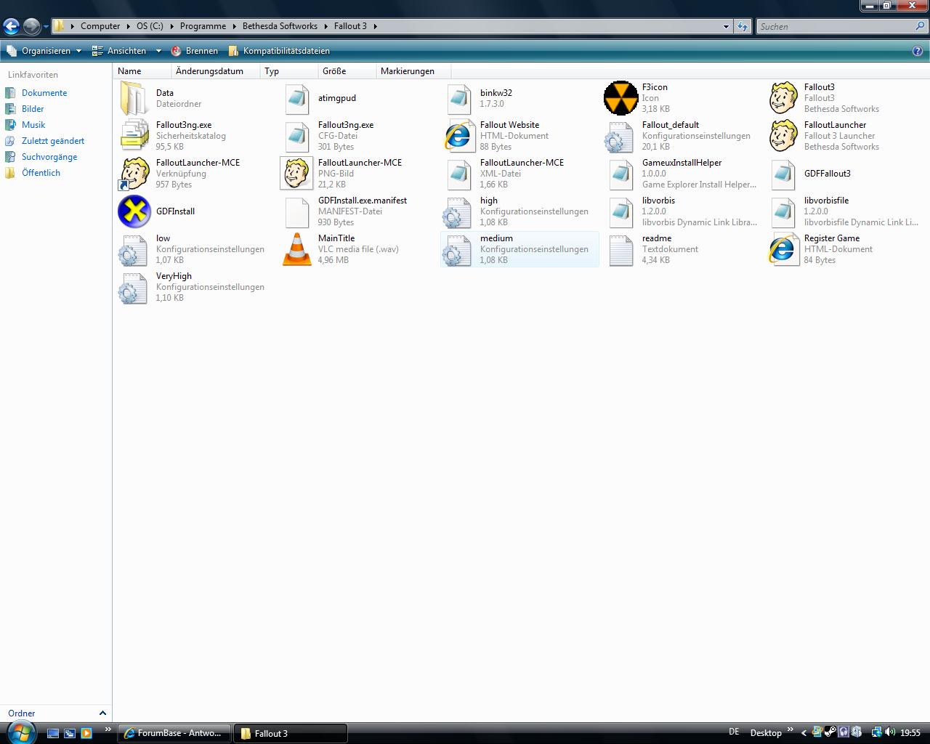The height and width of the screenshot is (744, 930).
Task: Open the Organisieren dropdown menu
Action: coord(44,51)
